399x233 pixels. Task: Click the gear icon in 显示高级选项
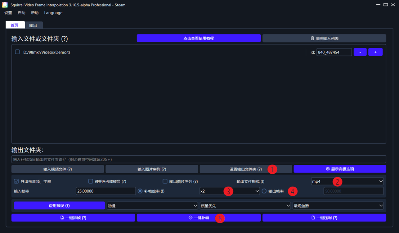[328, 169]
